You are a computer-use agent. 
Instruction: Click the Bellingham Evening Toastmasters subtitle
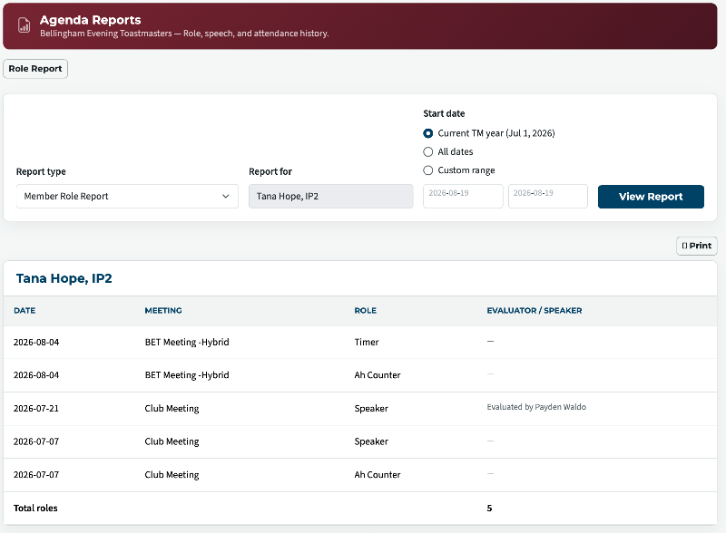[184, 34]
